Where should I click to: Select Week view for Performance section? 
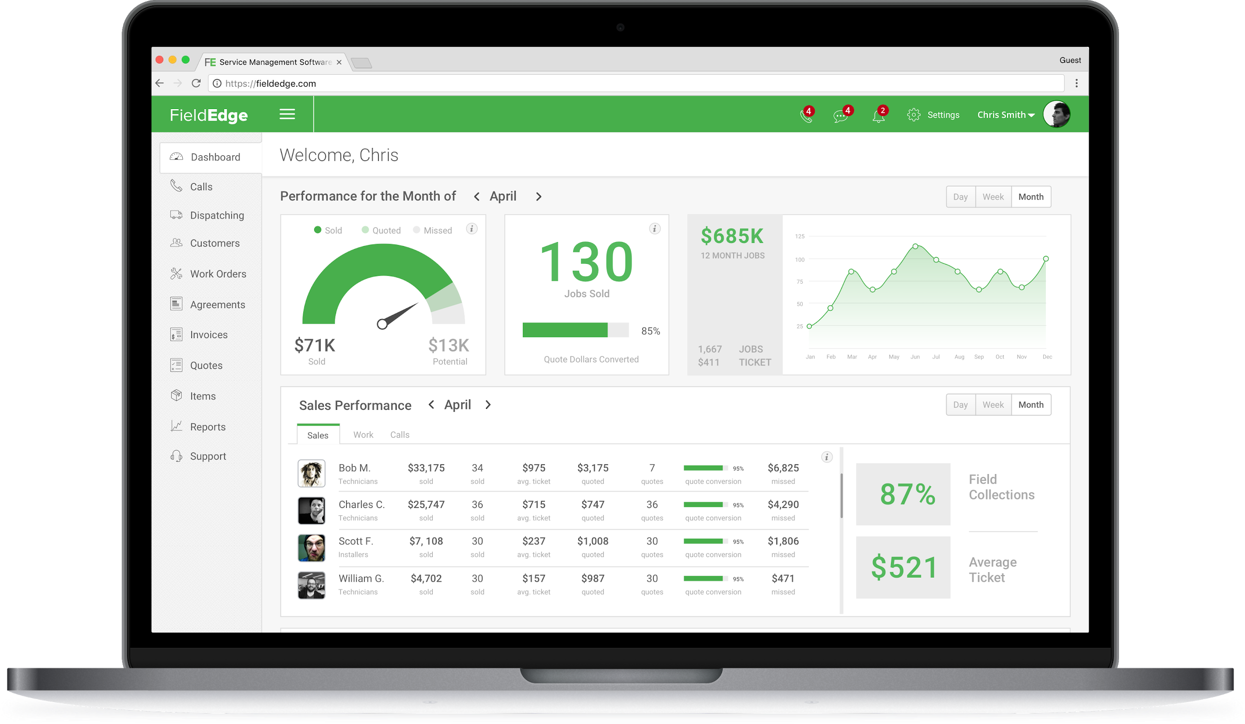tap(993, 197)
